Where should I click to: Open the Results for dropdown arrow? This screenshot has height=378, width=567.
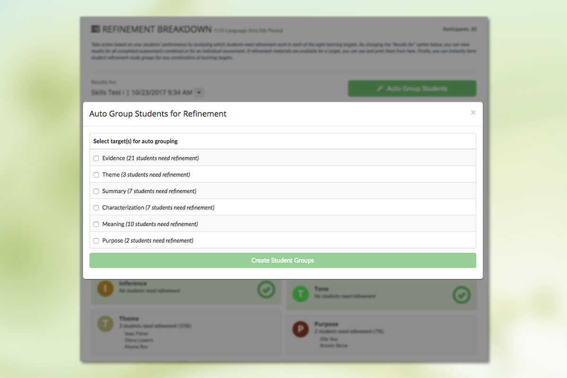[199, 93]
